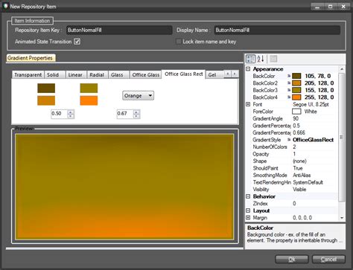Switch to the Linear tab
Viewport: 353px width, 270px height.
pyautogui.click(x=75, y=74)
